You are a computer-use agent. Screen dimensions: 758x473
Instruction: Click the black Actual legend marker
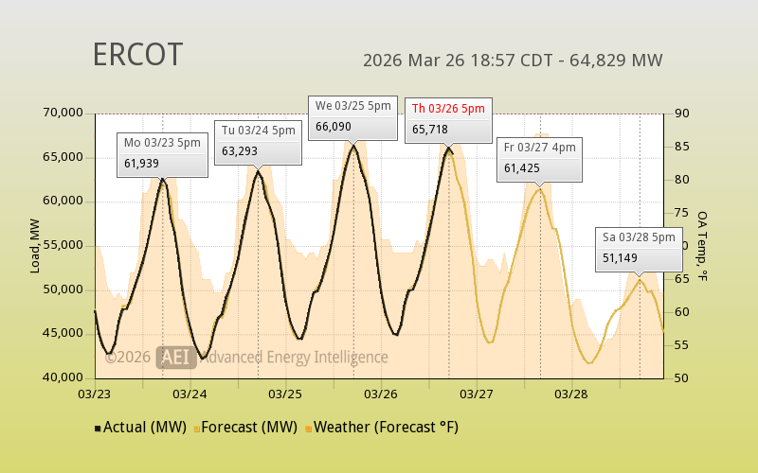click(x=98, y=429)
